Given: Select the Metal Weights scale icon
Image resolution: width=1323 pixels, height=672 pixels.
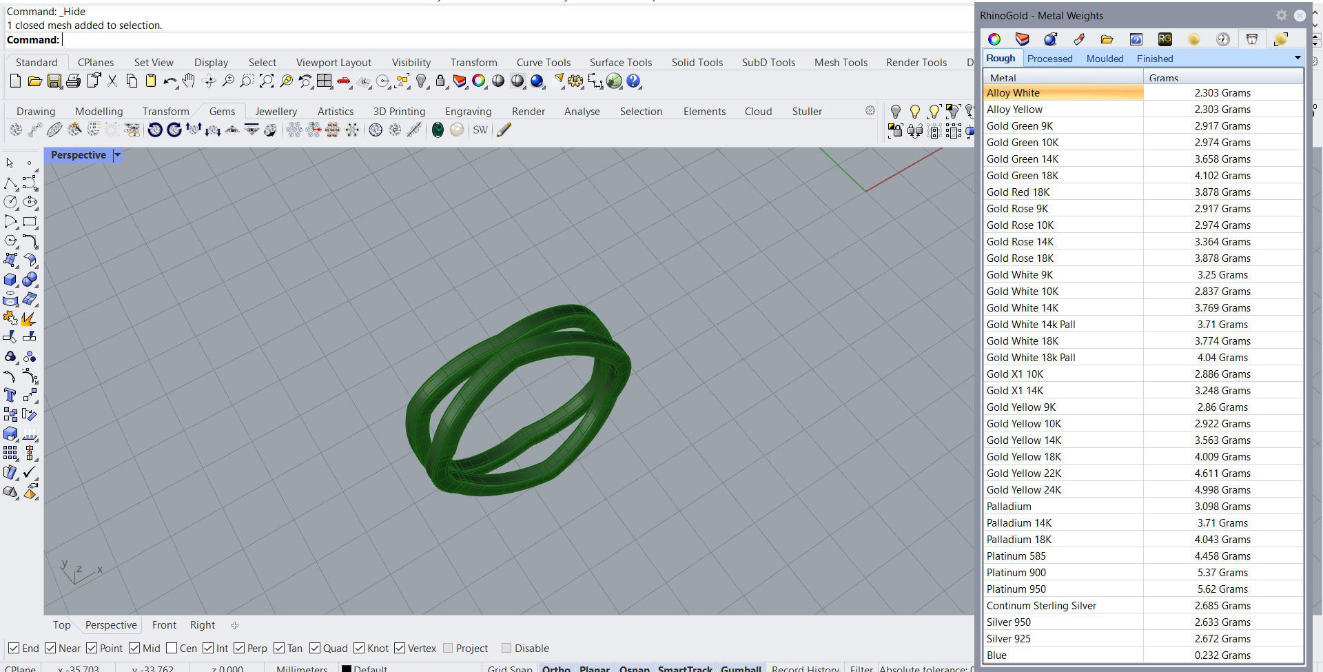Looking at the screenshot, I should 1251,39.
